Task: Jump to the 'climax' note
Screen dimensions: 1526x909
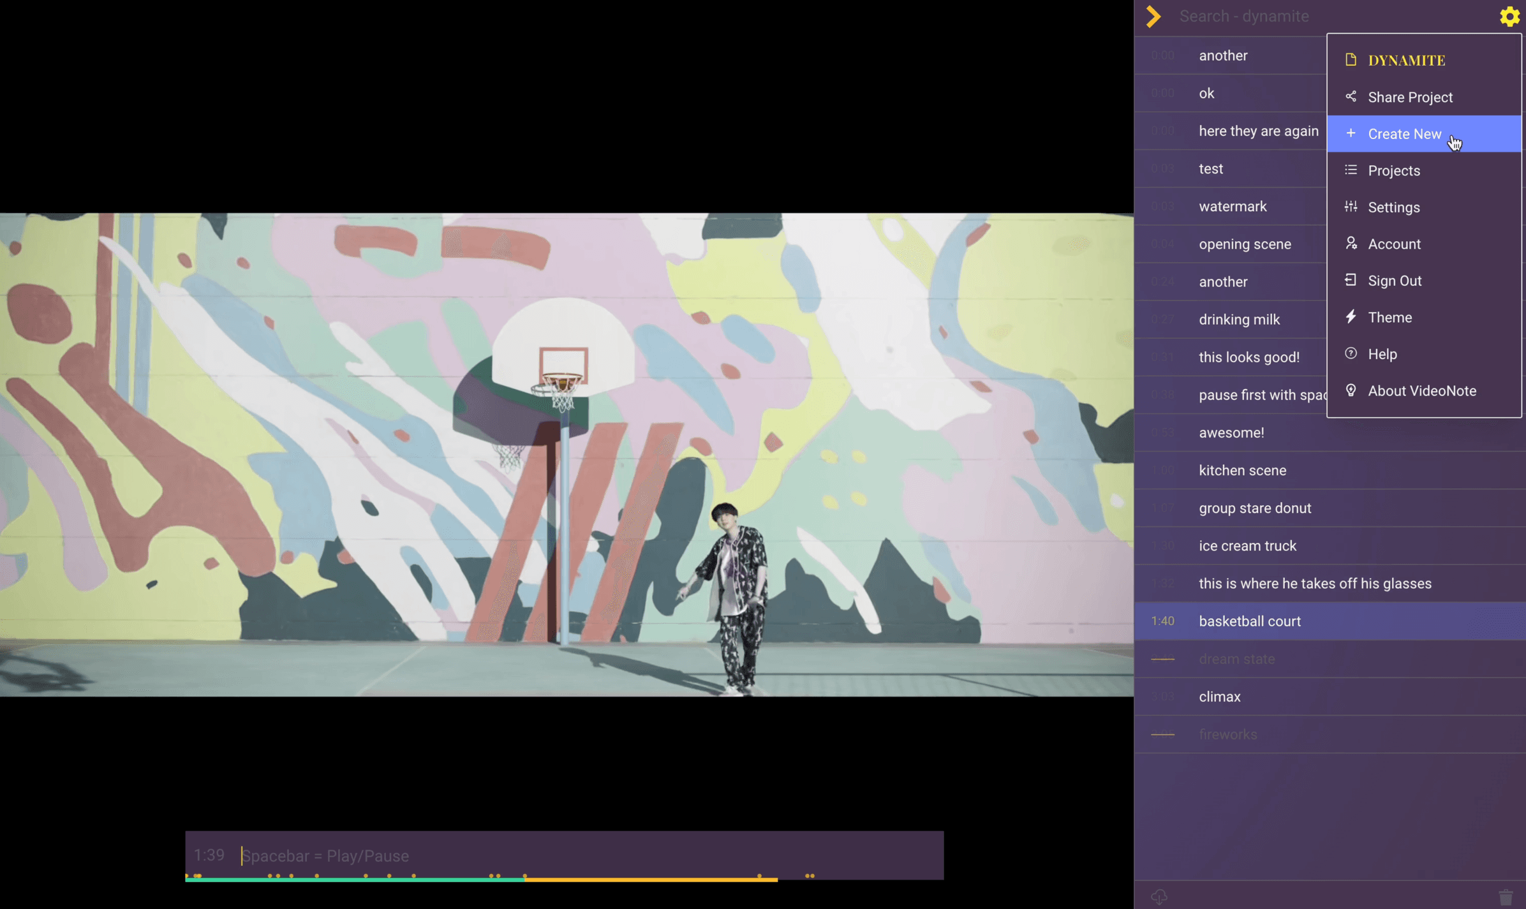Action: pyautogui.click(x=1219, y=697)
